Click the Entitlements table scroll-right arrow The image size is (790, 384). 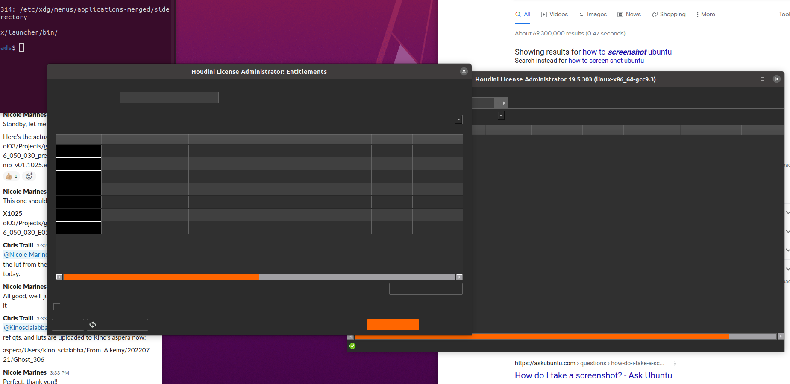[459, 277]
